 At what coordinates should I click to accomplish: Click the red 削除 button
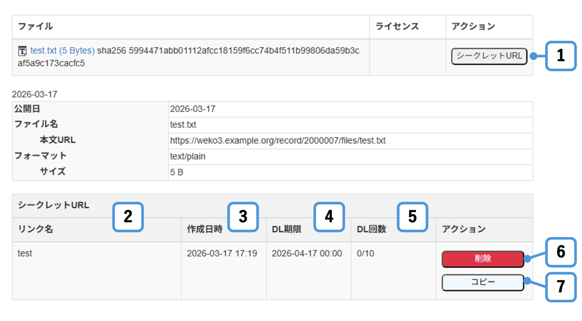483,259
